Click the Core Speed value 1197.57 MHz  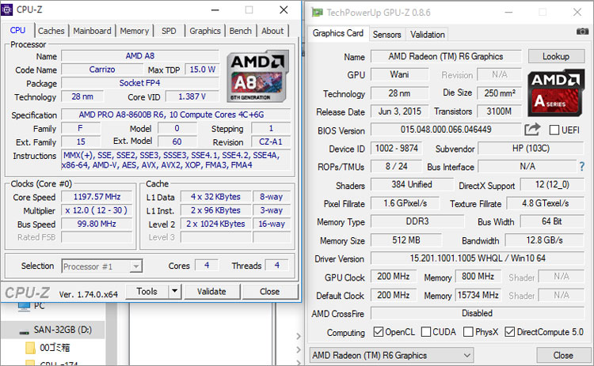(x=97, y=197)
